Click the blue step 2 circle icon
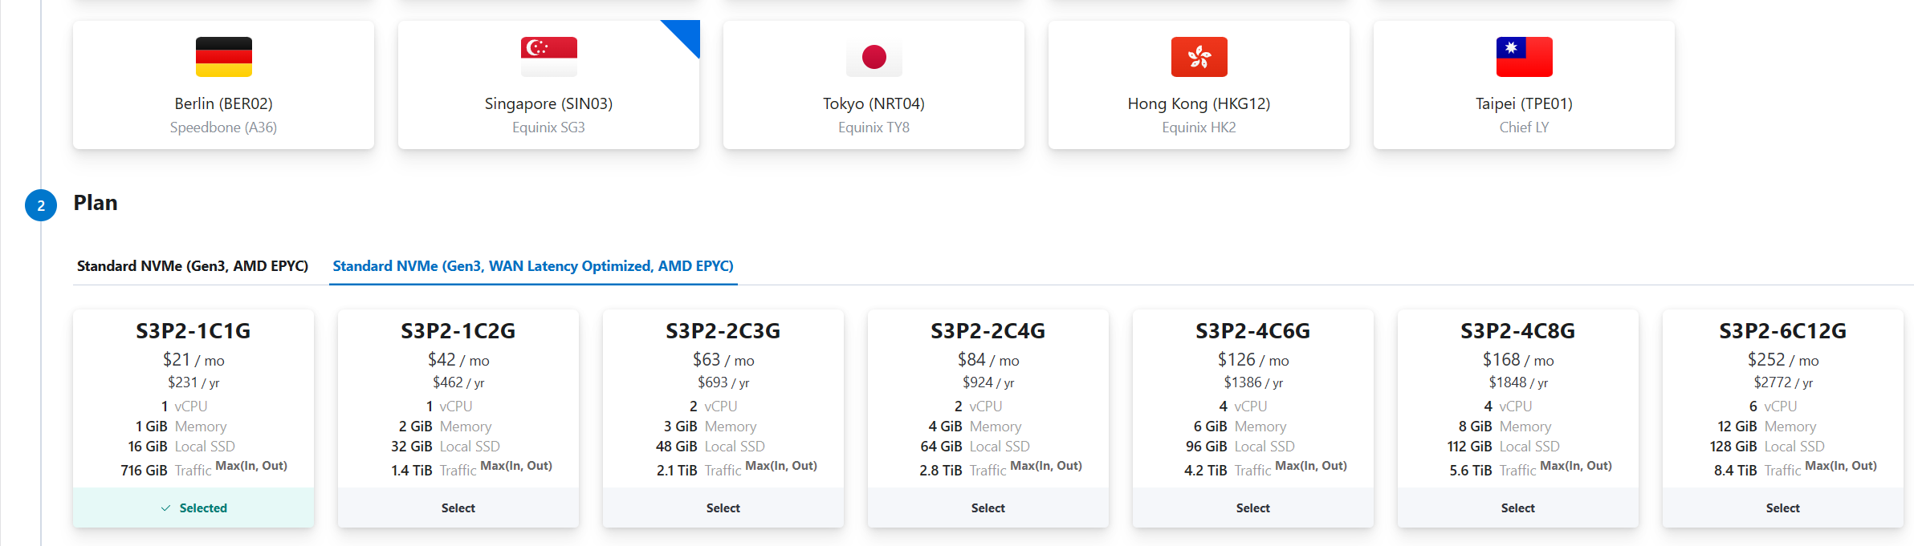1914x546 pixels. pyautogui.click(x=41, y=205)
